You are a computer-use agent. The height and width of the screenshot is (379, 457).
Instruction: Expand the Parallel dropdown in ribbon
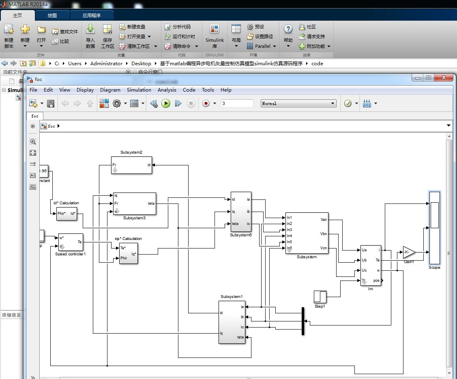[x=275, y=46]
